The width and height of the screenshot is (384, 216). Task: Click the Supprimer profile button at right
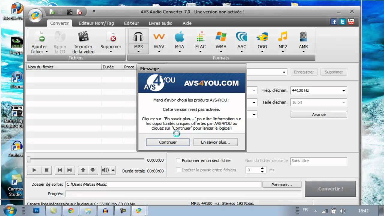[334, 72]
